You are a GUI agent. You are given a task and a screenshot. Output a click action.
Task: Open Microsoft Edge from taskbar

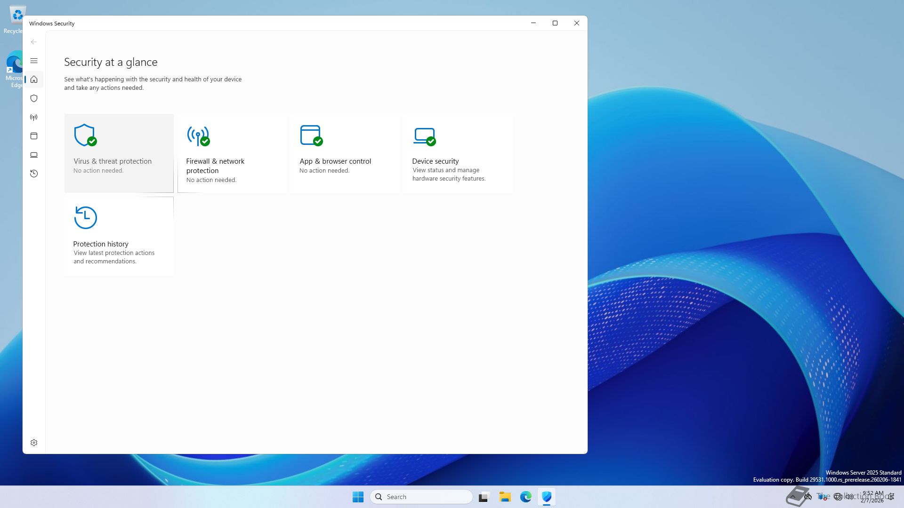(x=525, y=497)
